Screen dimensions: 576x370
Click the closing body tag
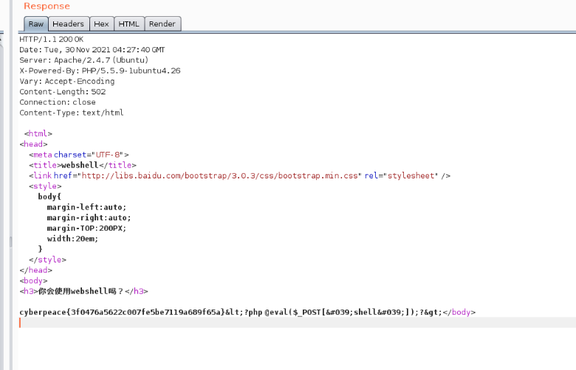coord(459,313)
